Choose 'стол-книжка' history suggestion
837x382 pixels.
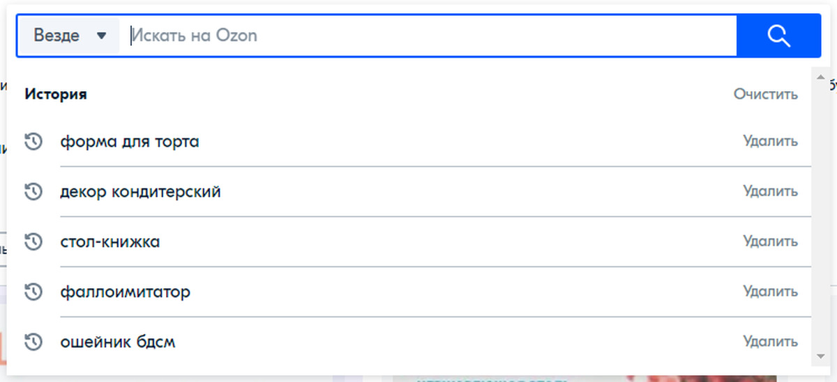[110, 242]
